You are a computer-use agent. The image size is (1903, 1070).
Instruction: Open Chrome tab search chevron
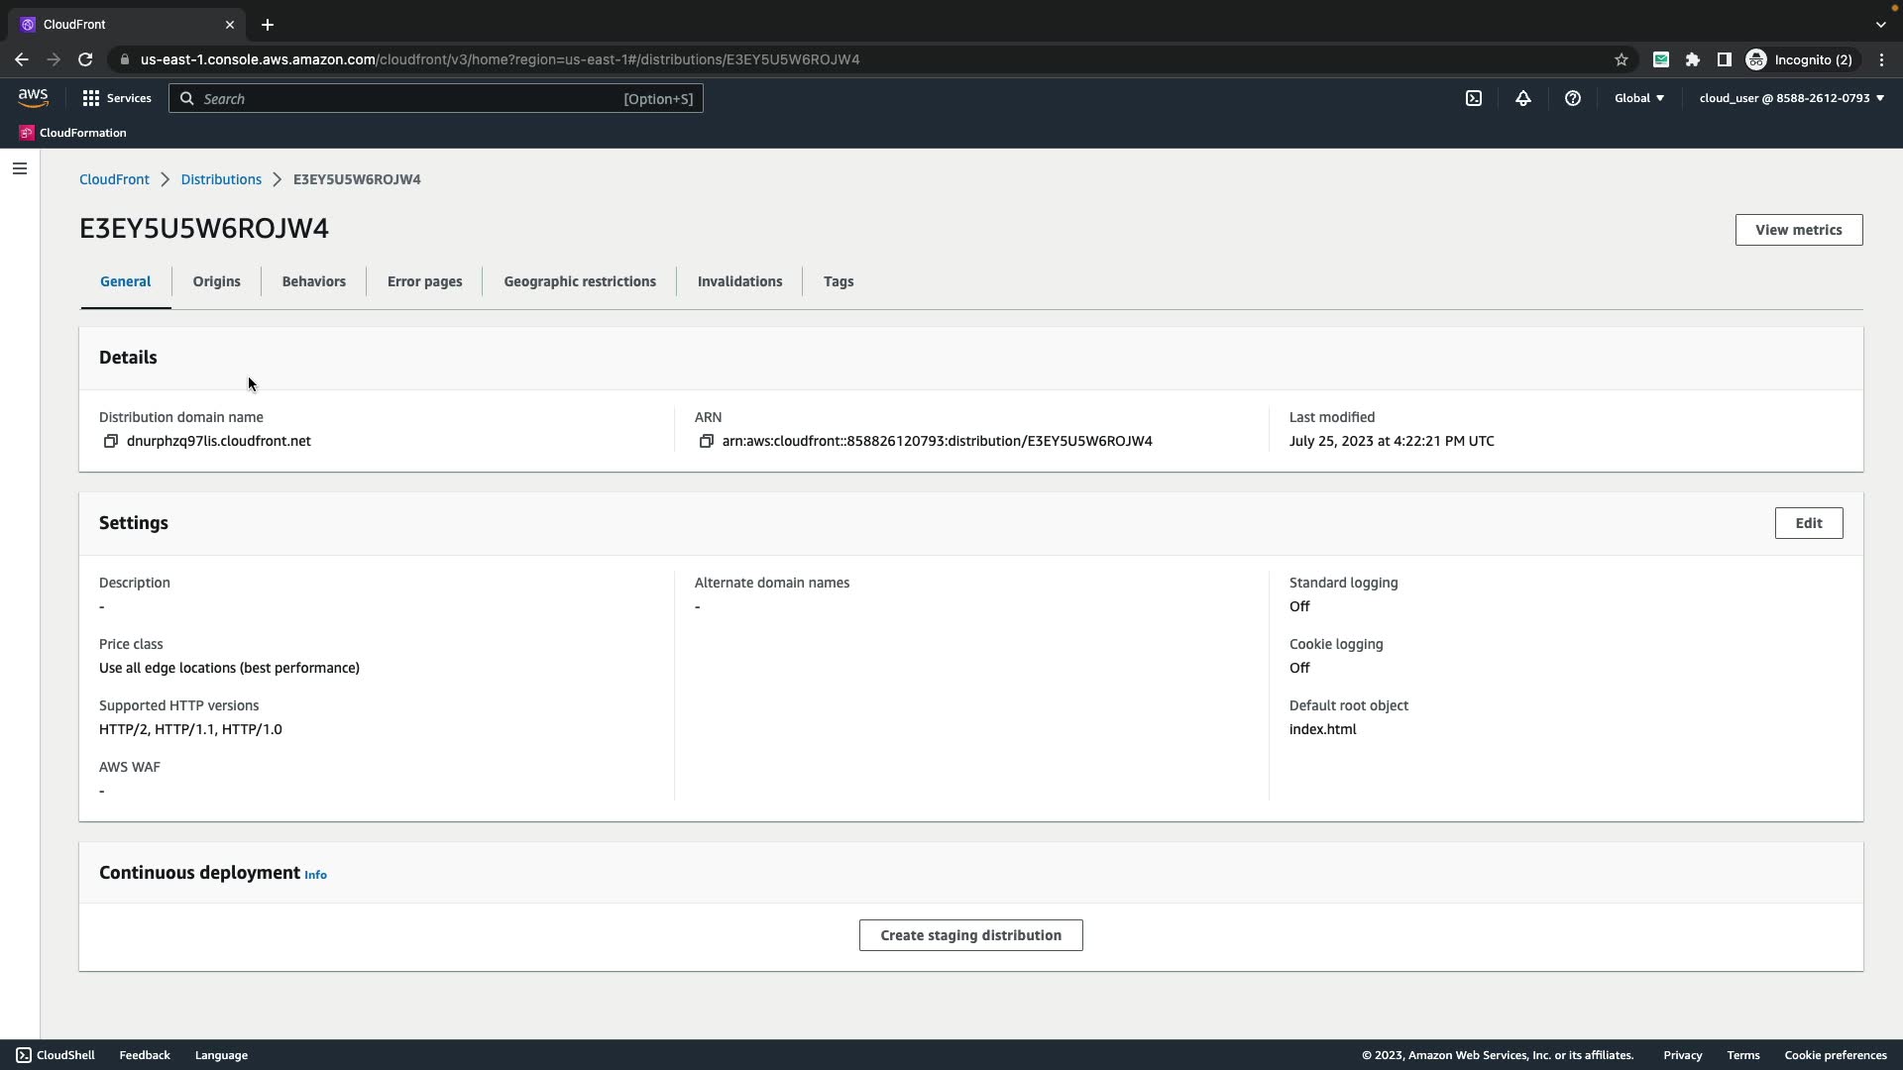[1880, 24]
